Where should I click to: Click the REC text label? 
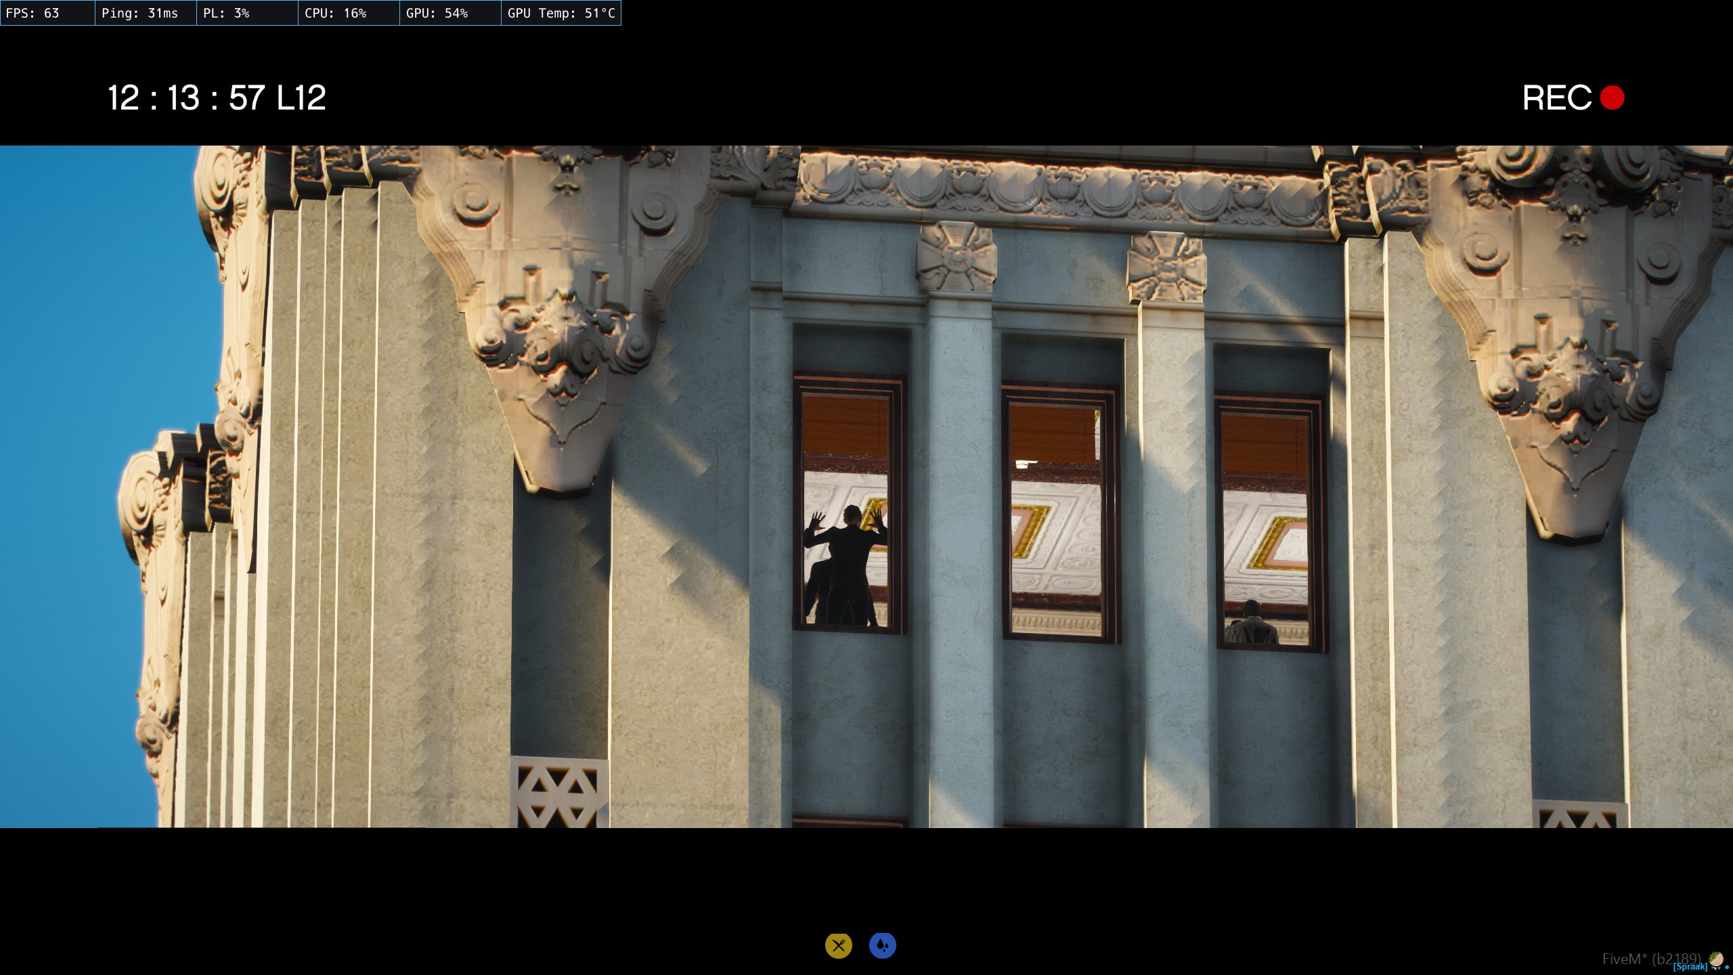(1556, 98)
